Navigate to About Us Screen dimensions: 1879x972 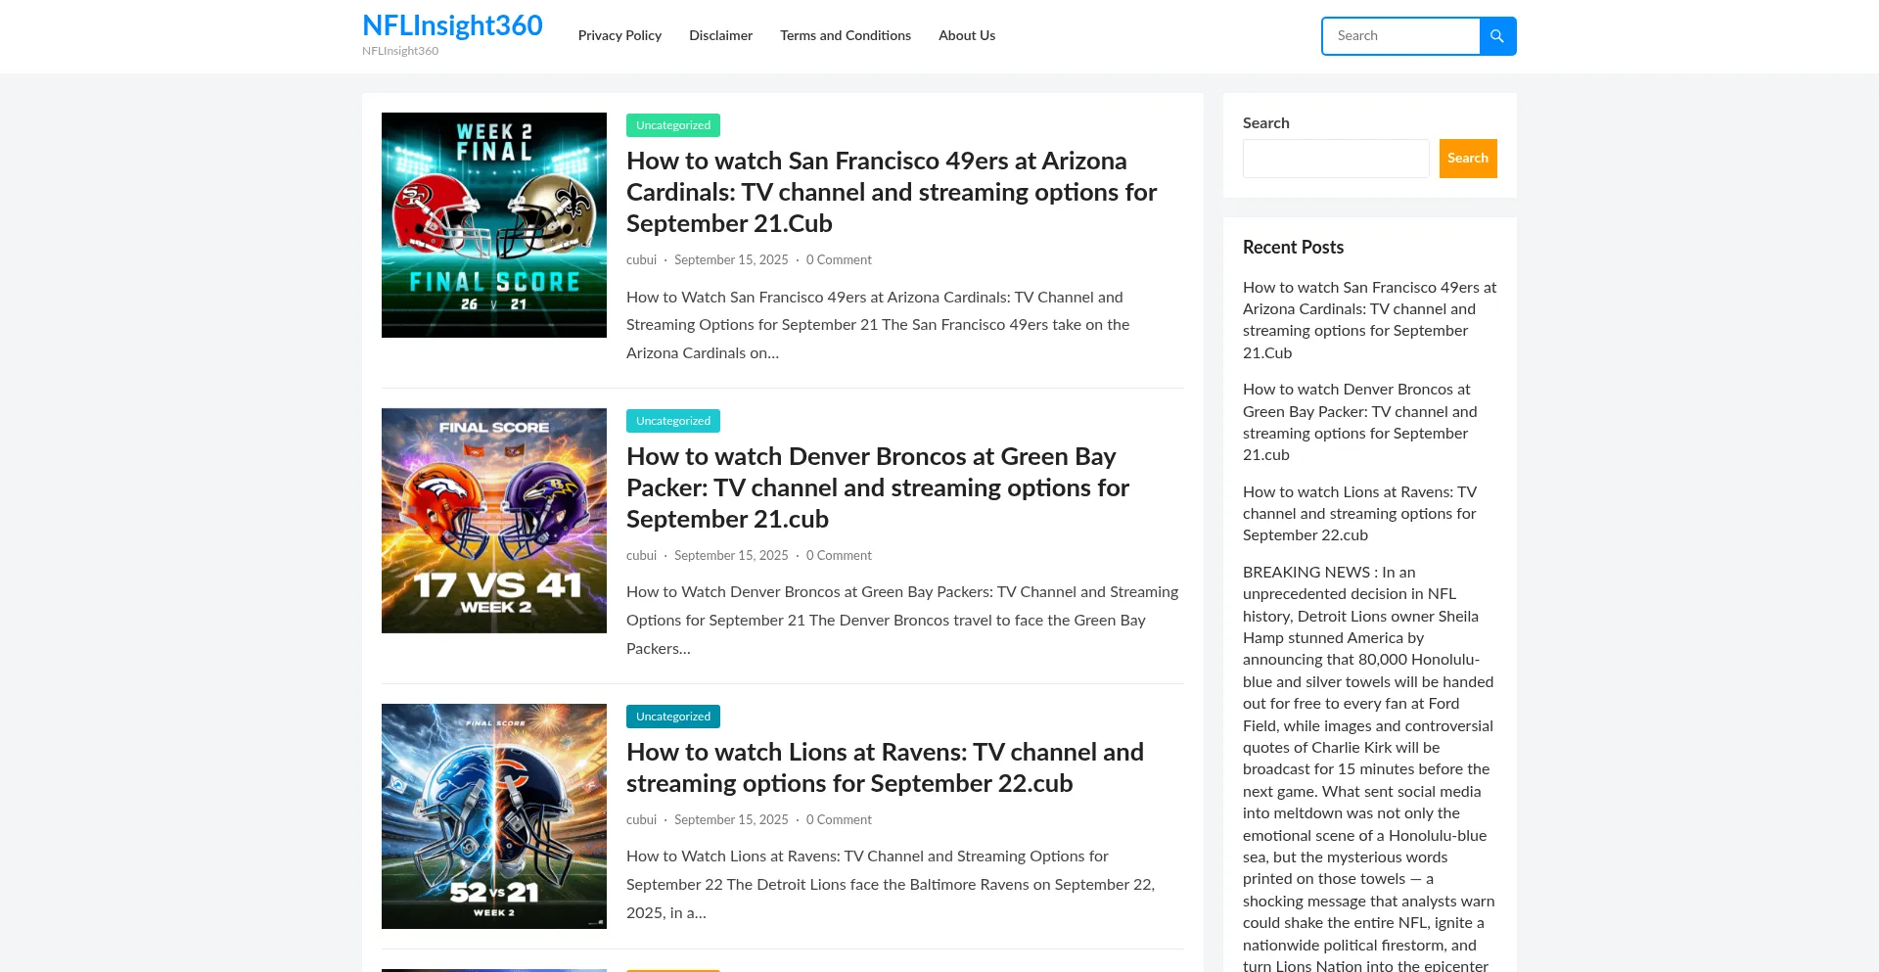[966, 35]
